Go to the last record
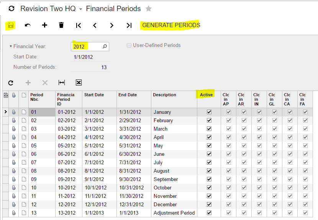318x220 pixels. click(x=128, y=25)
